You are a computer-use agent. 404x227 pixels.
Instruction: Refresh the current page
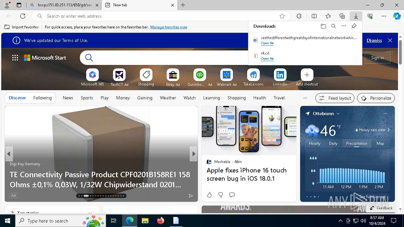click(23, 16)
